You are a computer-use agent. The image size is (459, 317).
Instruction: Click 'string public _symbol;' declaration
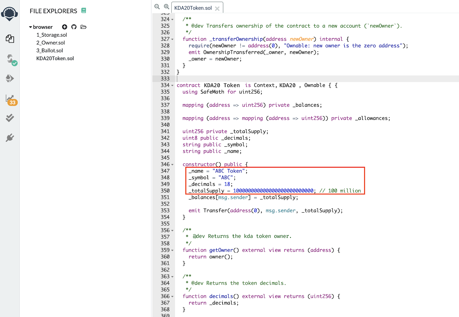[215, 145]
